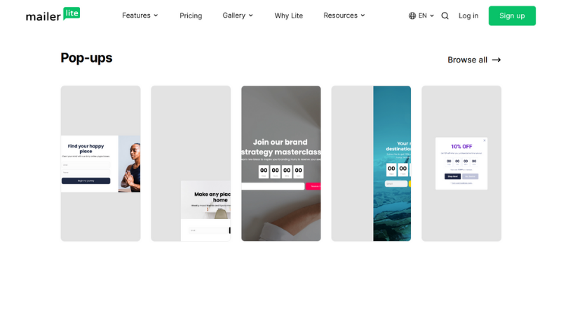Open Browse all pop-ups link
Viewport: 561px width, 316px height.
pos(474,60)
